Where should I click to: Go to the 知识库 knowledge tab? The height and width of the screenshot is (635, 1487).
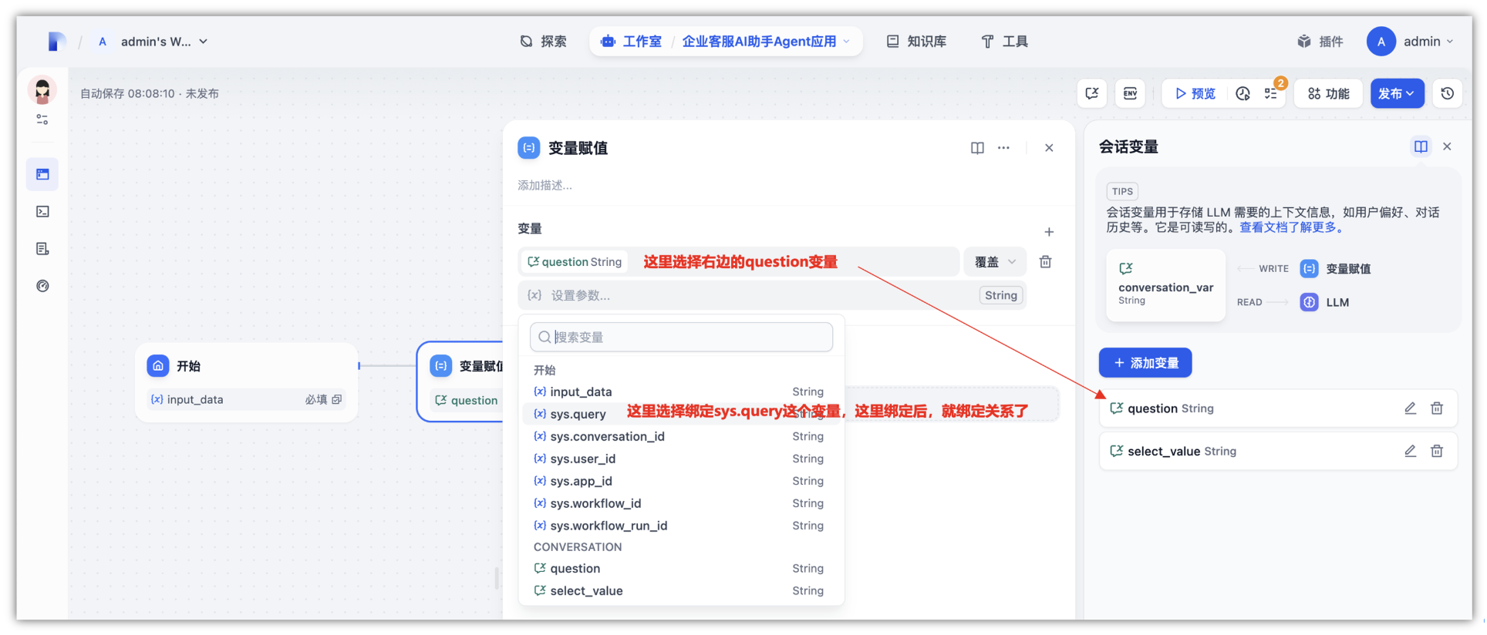[x=916, y=42]
